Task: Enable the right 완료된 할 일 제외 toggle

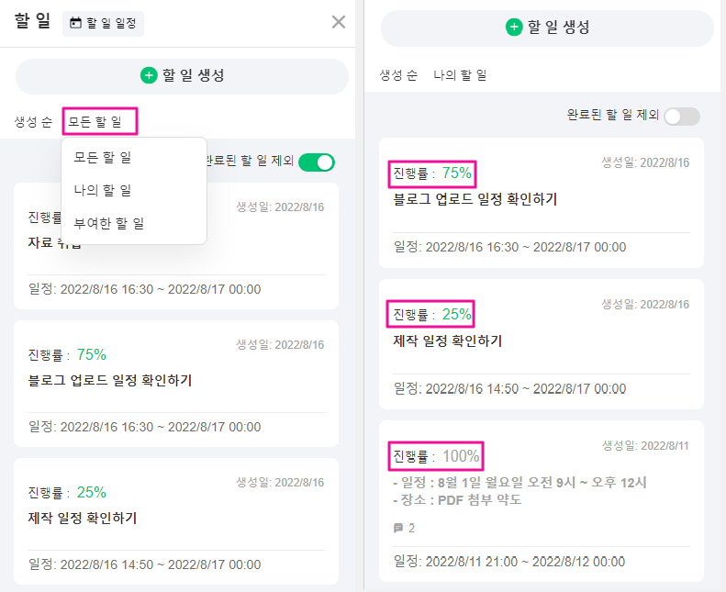Action: pyautogui.click(x=681, y=117)
